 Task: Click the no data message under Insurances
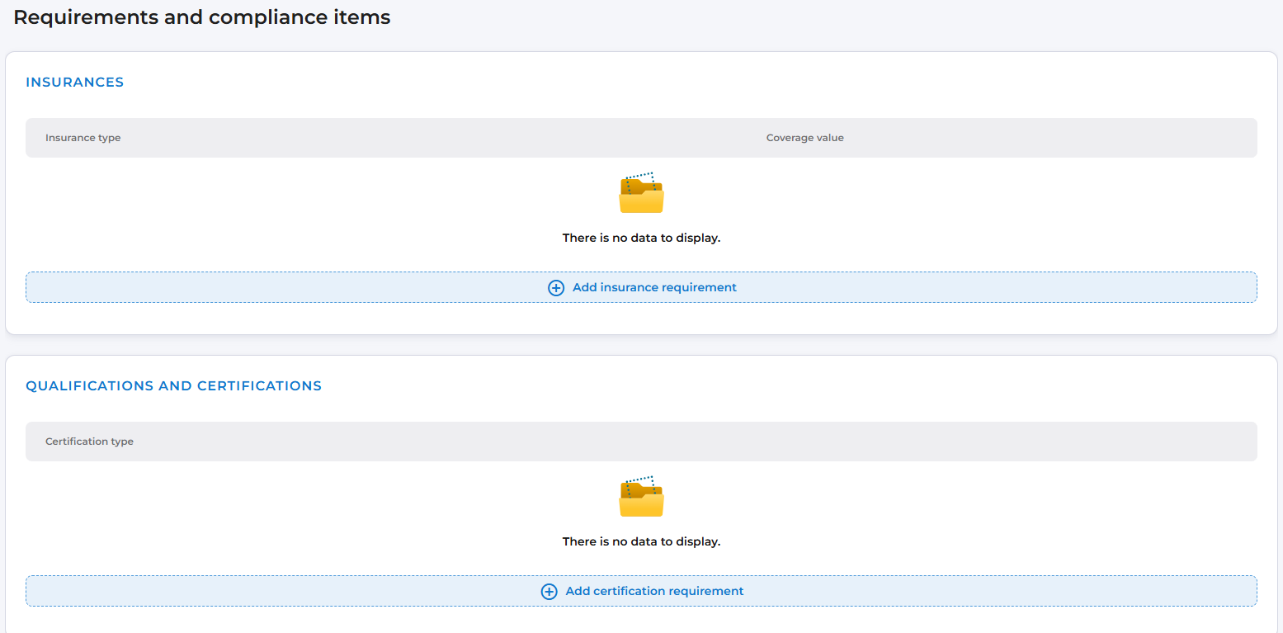(641, 238)
